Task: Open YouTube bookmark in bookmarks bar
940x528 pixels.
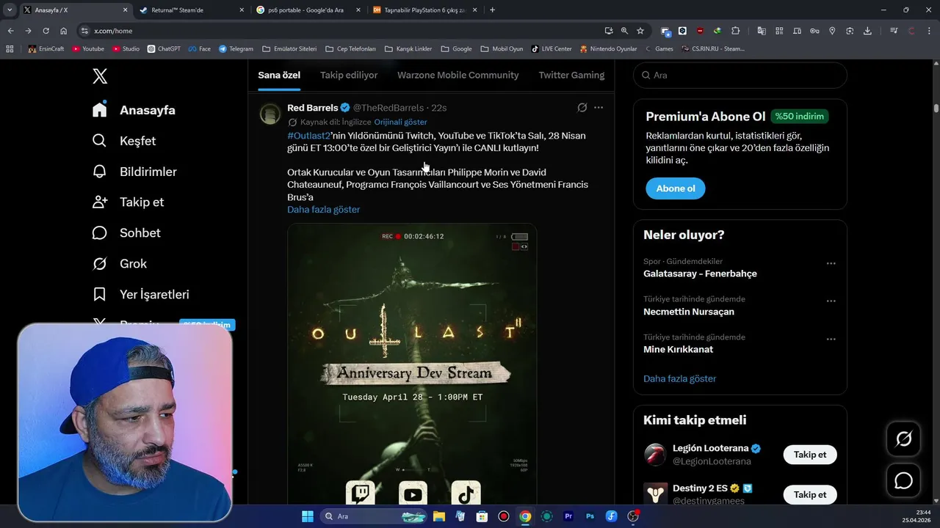Action: pyautogui.click(x=88, y=49)
